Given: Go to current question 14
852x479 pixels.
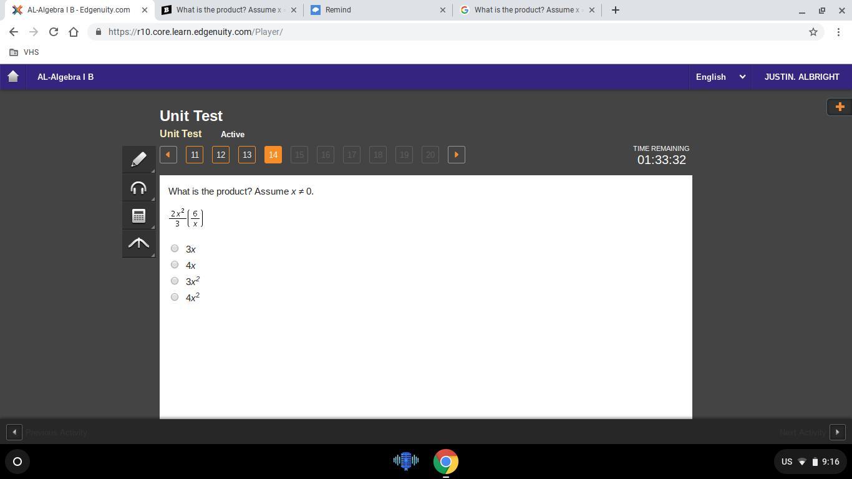Looking at the screenshot, I should coord(273,155).
